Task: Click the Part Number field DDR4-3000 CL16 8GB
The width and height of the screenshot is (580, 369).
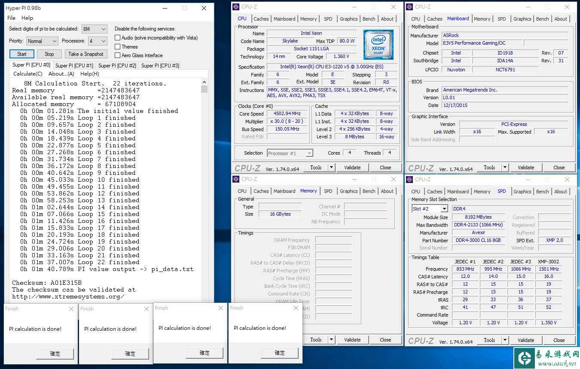Action: [x=478, y=241]
